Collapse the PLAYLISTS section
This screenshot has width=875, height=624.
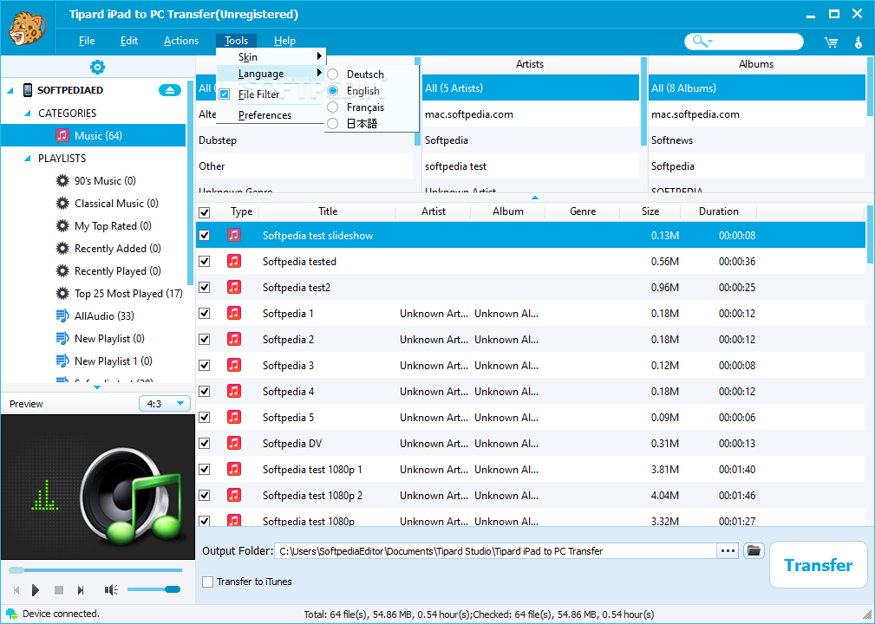(x=28, y=159)
